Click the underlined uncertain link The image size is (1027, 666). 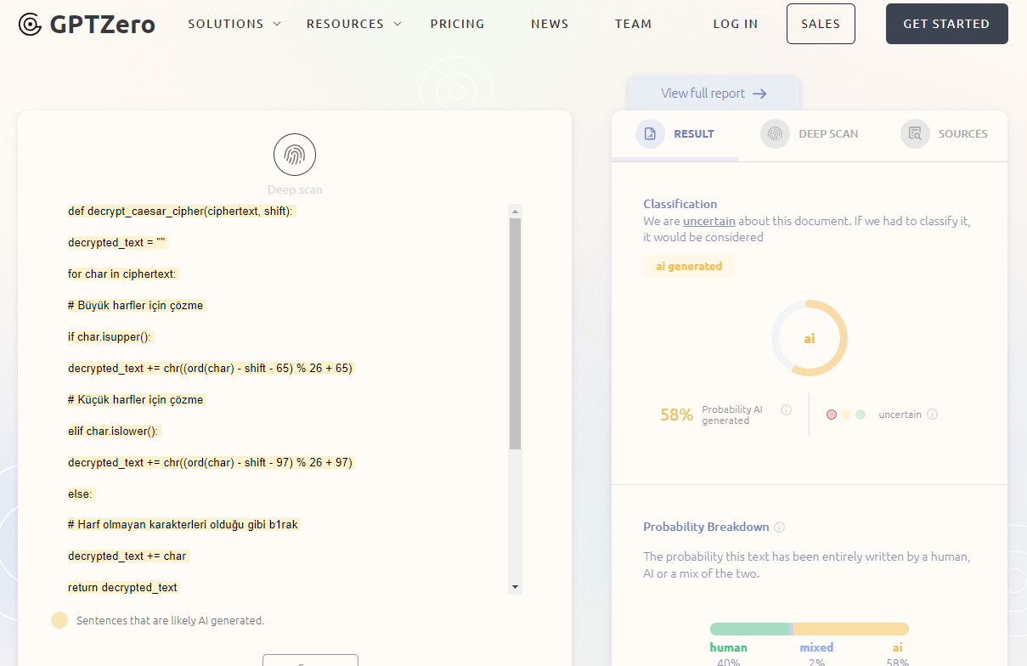coord(709,221)
